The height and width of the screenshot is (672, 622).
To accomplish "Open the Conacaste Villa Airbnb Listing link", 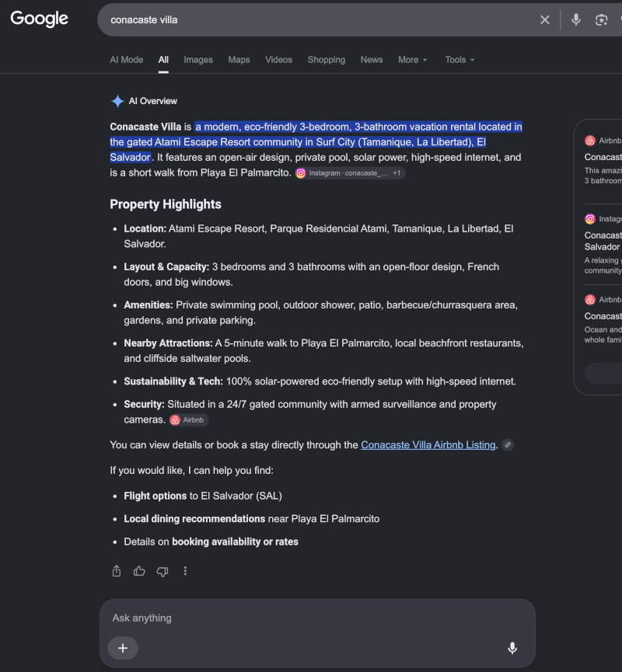I will click(x=428, y=445).
